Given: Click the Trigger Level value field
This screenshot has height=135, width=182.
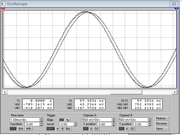Looking at the screenshot, I should pos(67,124).
